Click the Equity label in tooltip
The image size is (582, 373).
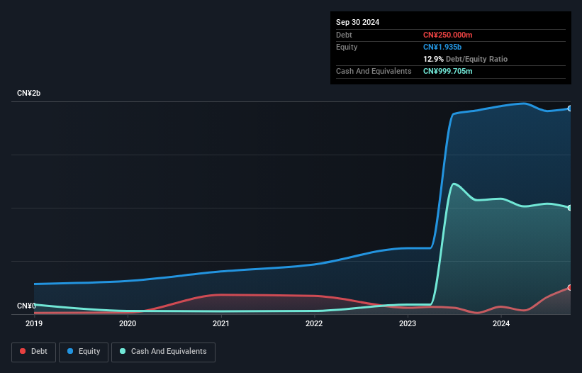tap(347, 47)
